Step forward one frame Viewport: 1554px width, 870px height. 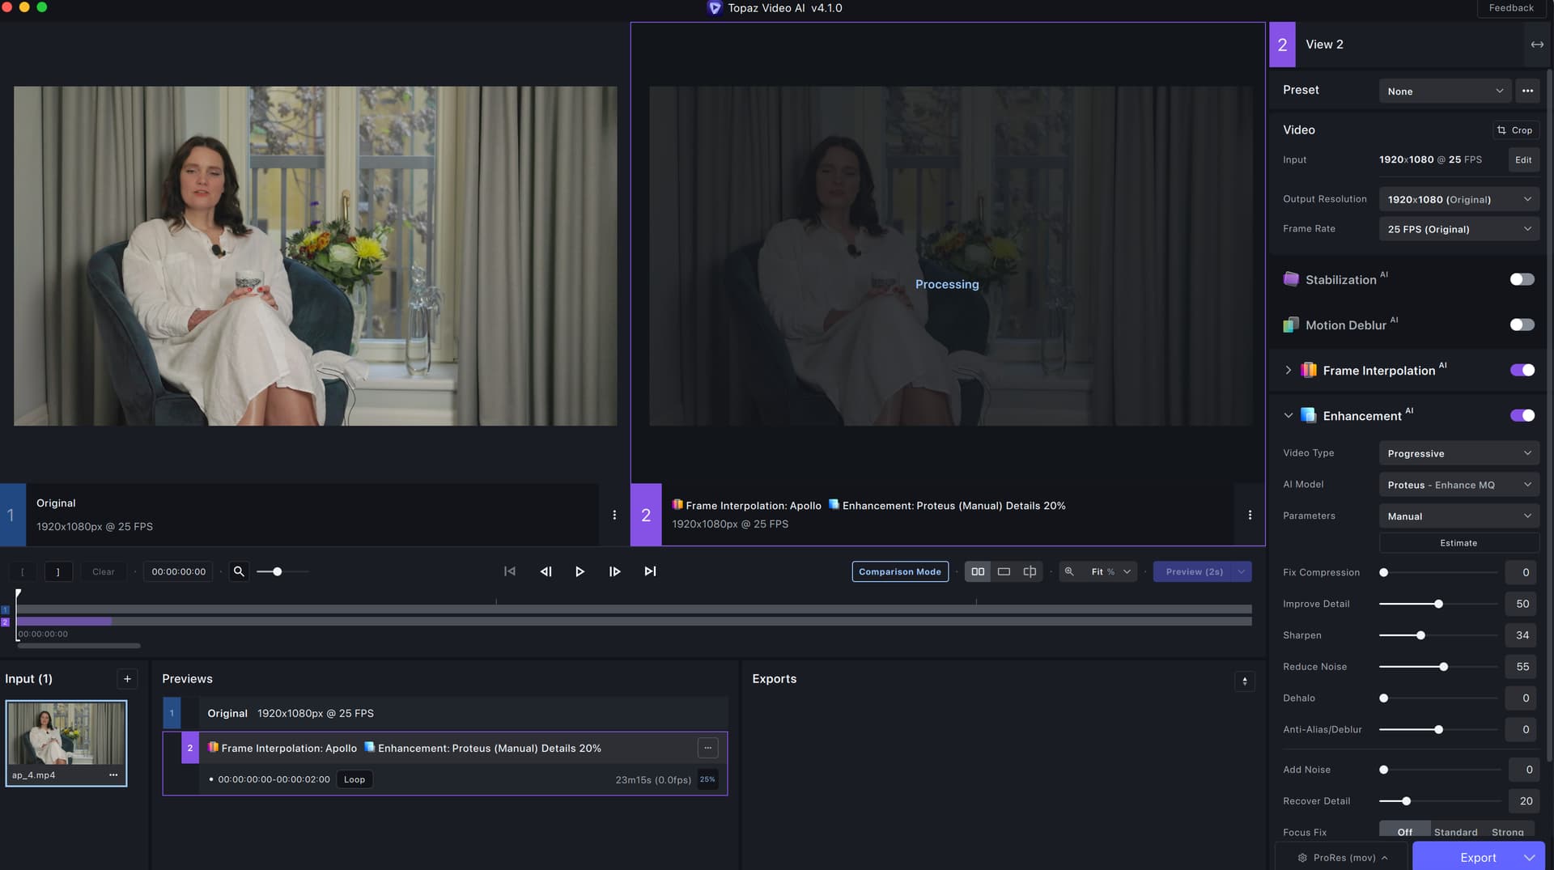[614, 571]
